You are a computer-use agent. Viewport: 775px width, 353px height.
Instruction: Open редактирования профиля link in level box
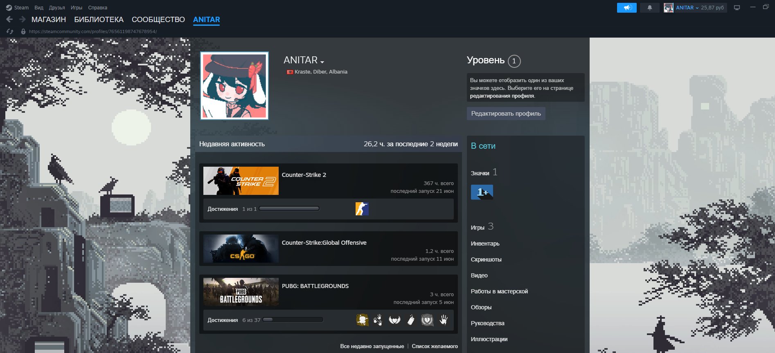[502, 96]
